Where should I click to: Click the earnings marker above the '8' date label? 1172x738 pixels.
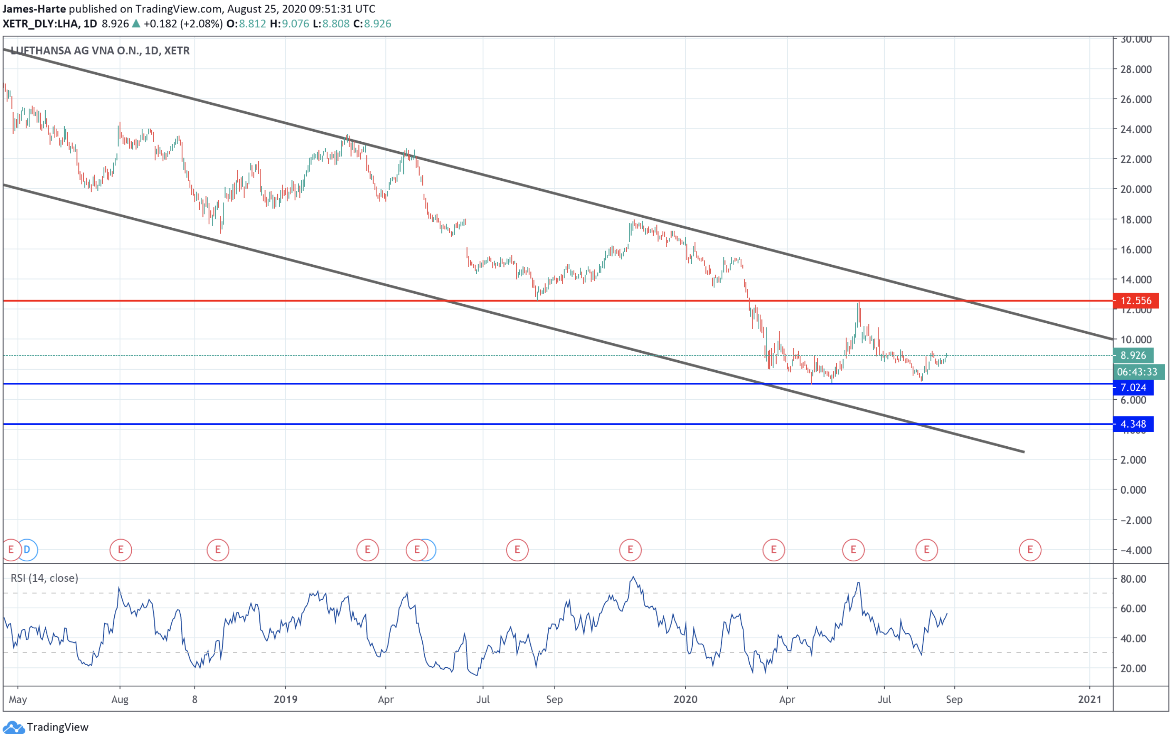point(217,550)
